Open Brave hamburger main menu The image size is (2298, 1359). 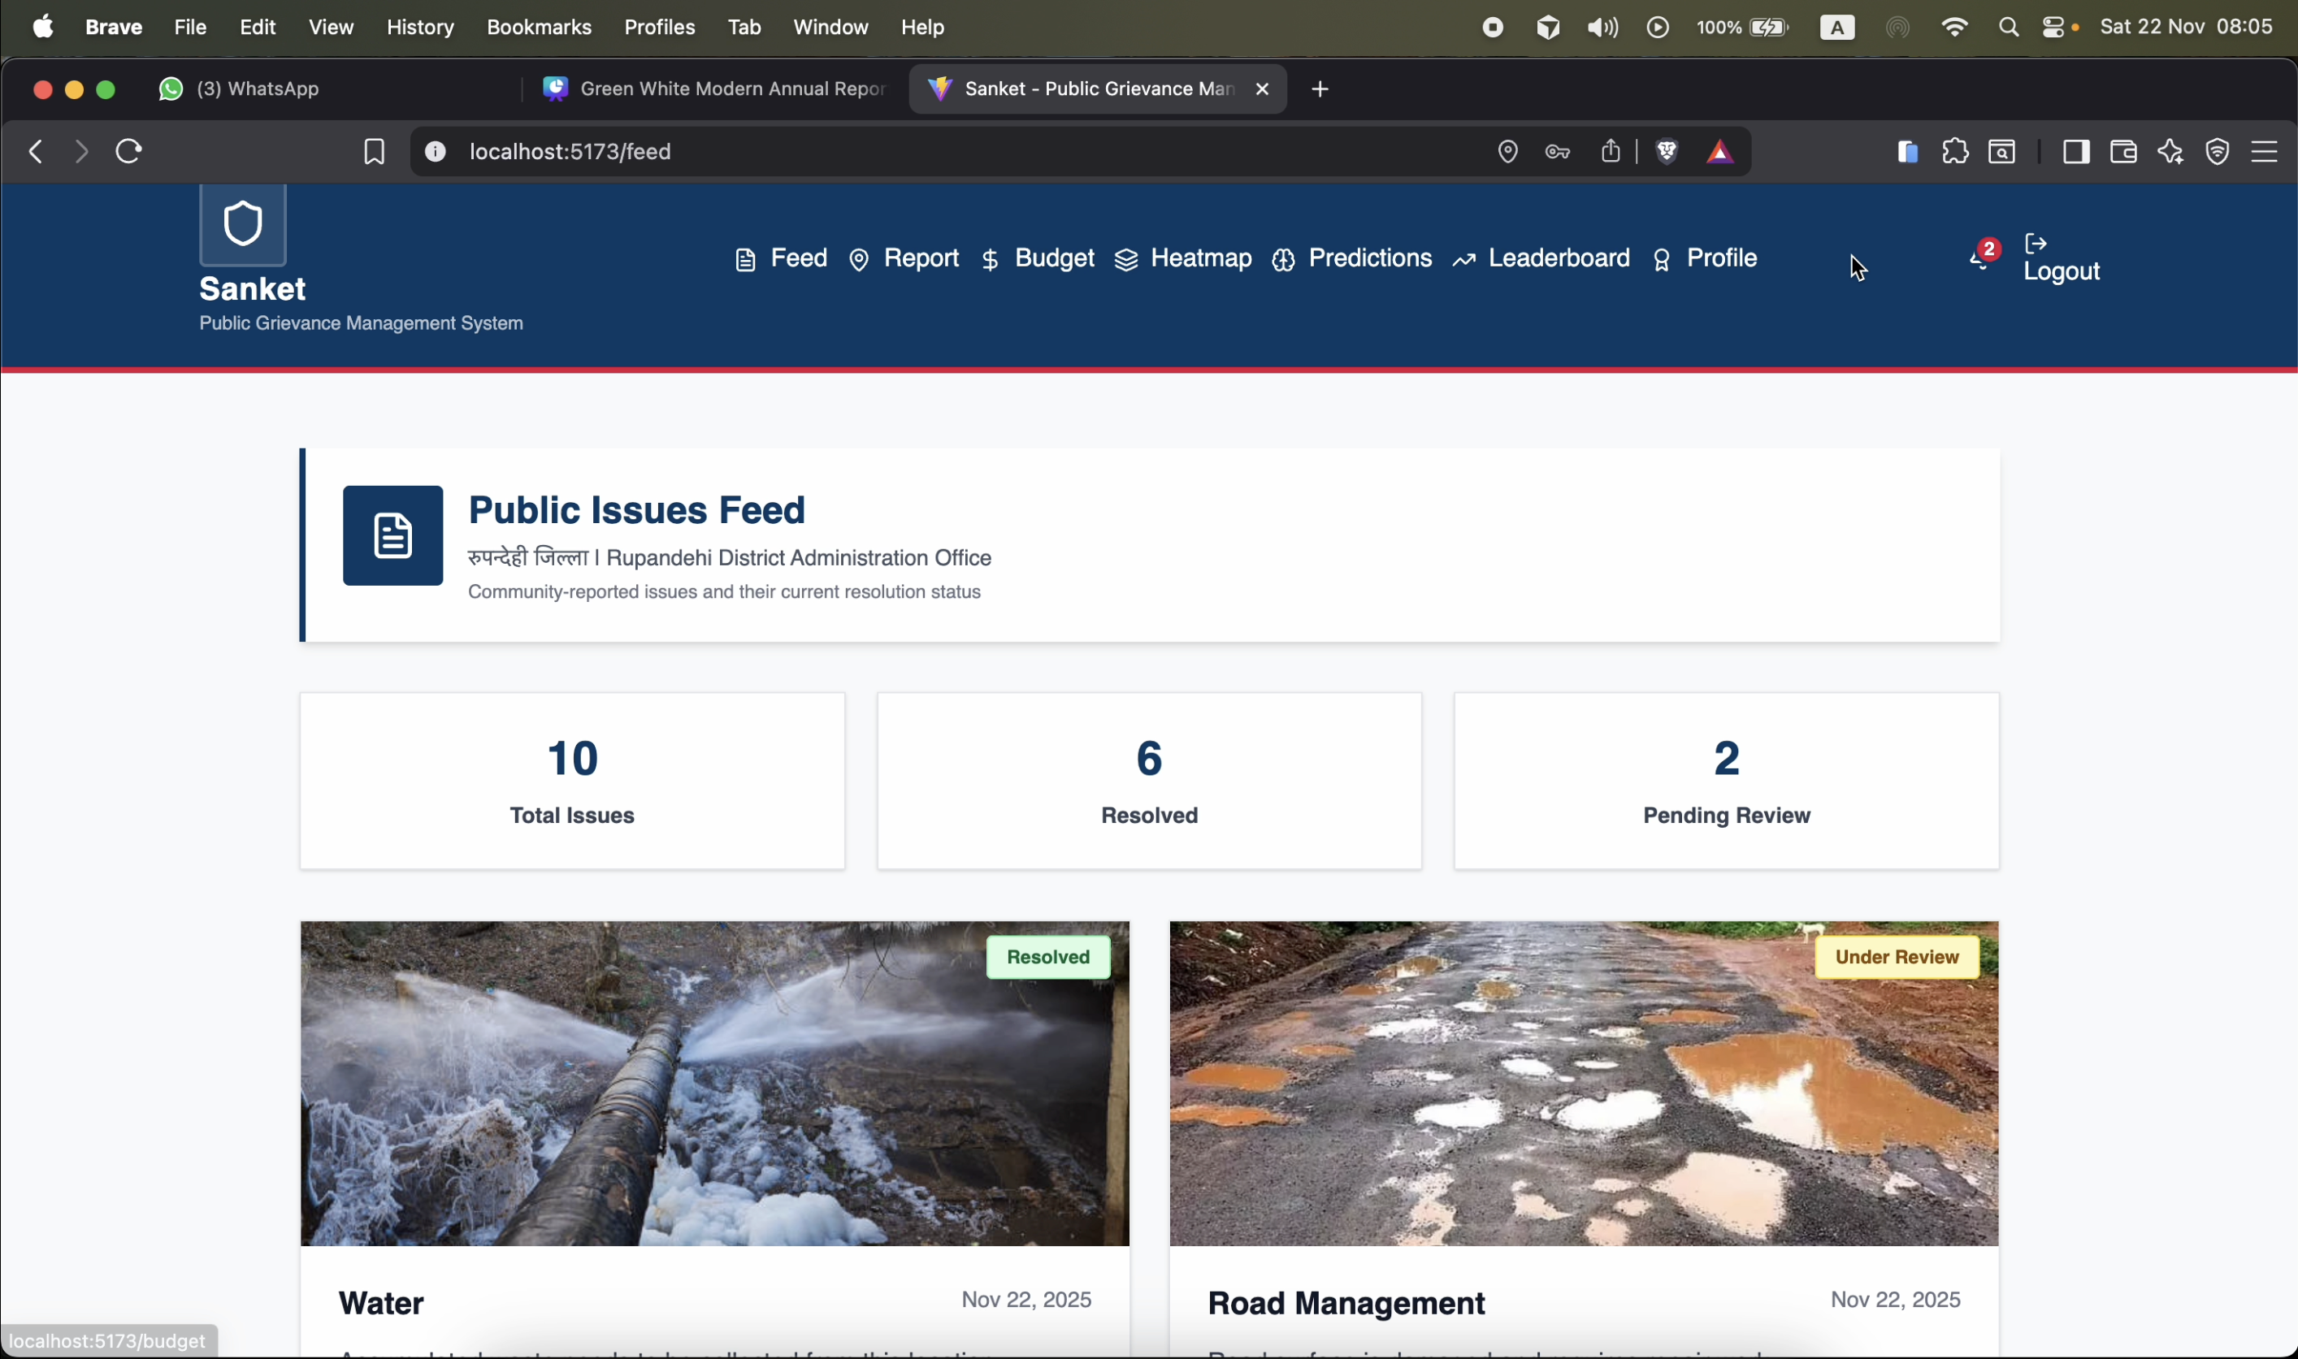click(2264, 151)
